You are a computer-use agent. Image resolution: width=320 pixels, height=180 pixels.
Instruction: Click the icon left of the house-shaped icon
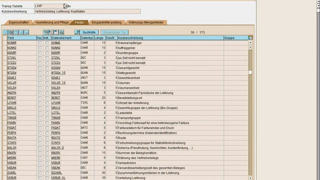pyautogui.click(x=56, y=32)
